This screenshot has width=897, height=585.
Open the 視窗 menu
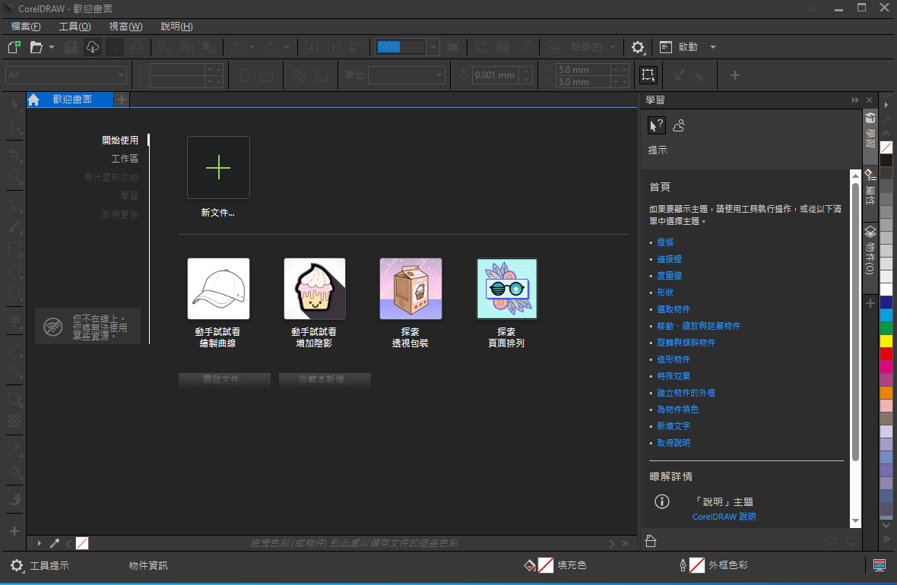coord(126,27)
